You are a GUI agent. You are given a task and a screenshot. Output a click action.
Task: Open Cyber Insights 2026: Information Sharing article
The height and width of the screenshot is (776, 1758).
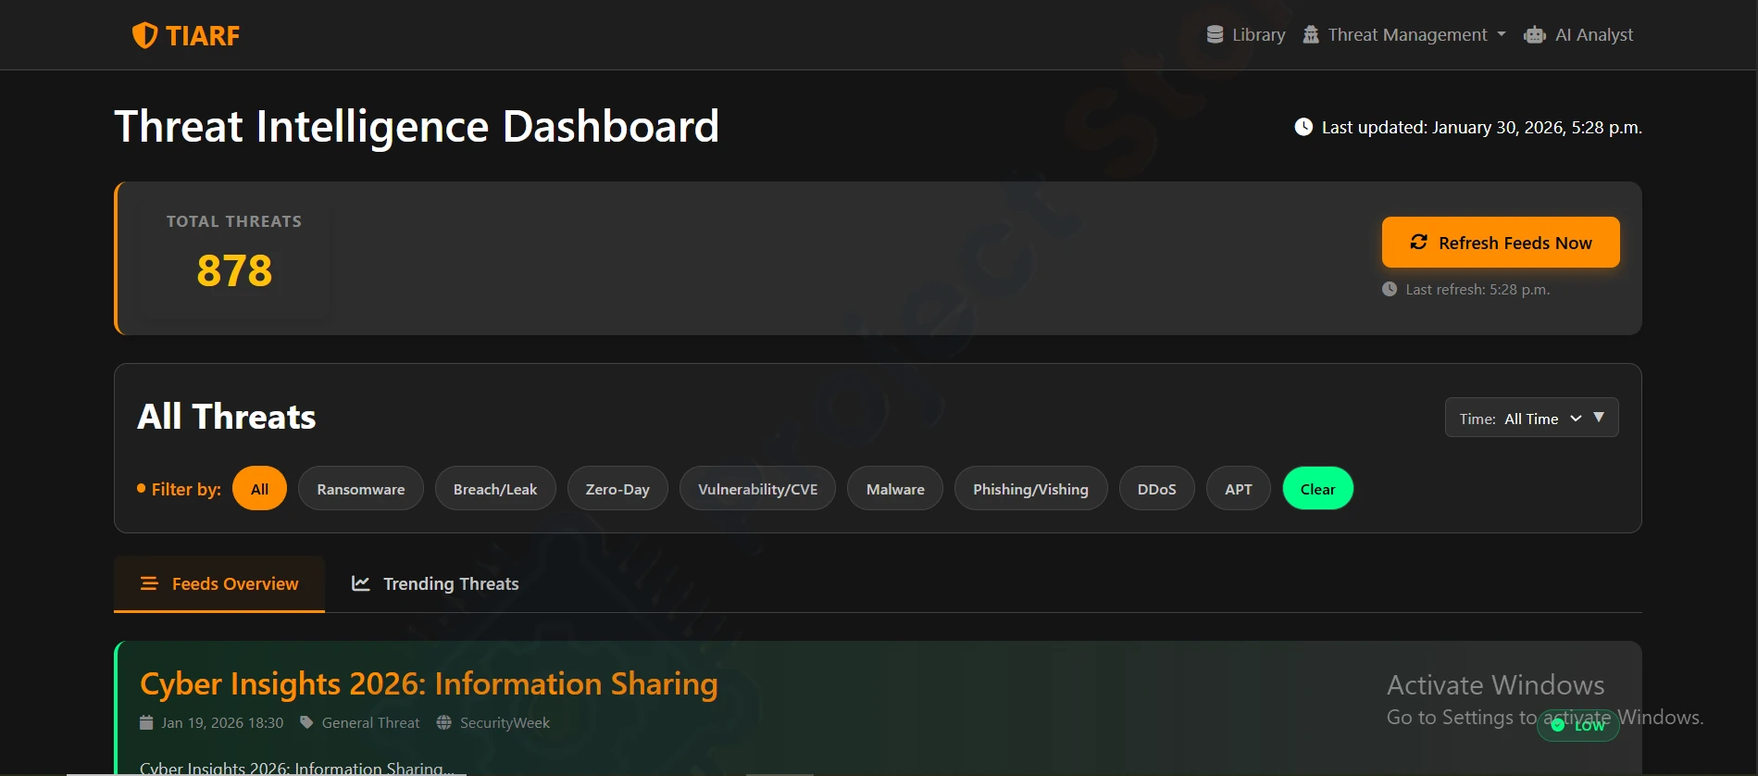pyautogui.click(x=429, y=683)
